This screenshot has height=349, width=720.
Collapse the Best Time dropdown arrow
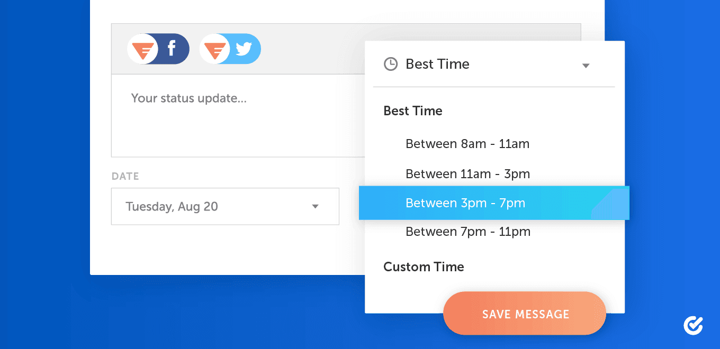(x=586, y=66)
